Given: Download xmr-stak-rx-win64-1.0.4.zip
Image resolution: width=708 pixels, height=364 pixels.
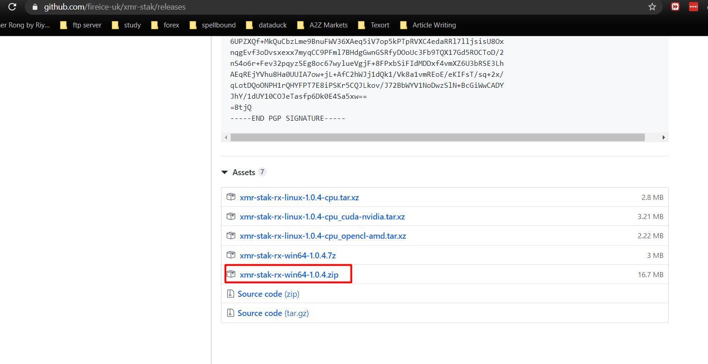Looking at the screenshot, I should click(289, 275).
